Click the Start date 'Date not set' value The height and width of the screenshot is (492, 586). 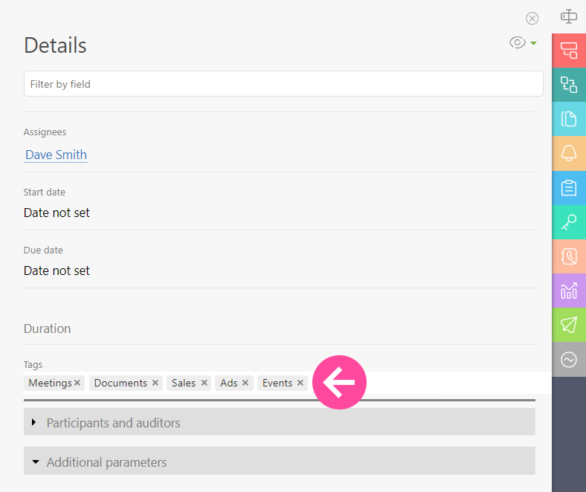click(x=57, y=213)
